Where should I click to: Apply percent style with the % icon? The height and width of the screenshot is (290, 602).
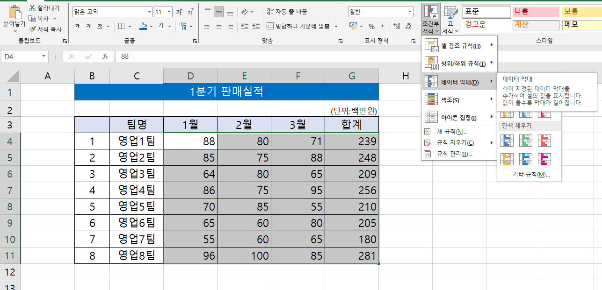click(x=371, y=26)
